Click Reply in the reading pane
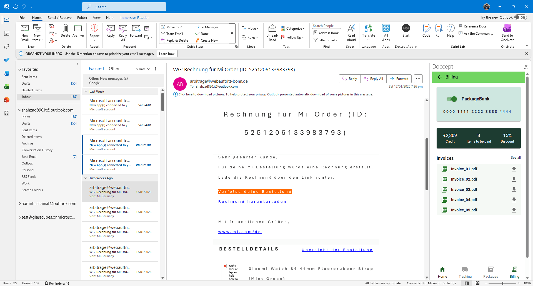This screenshot has height=286, width=533. click(349, 79)
